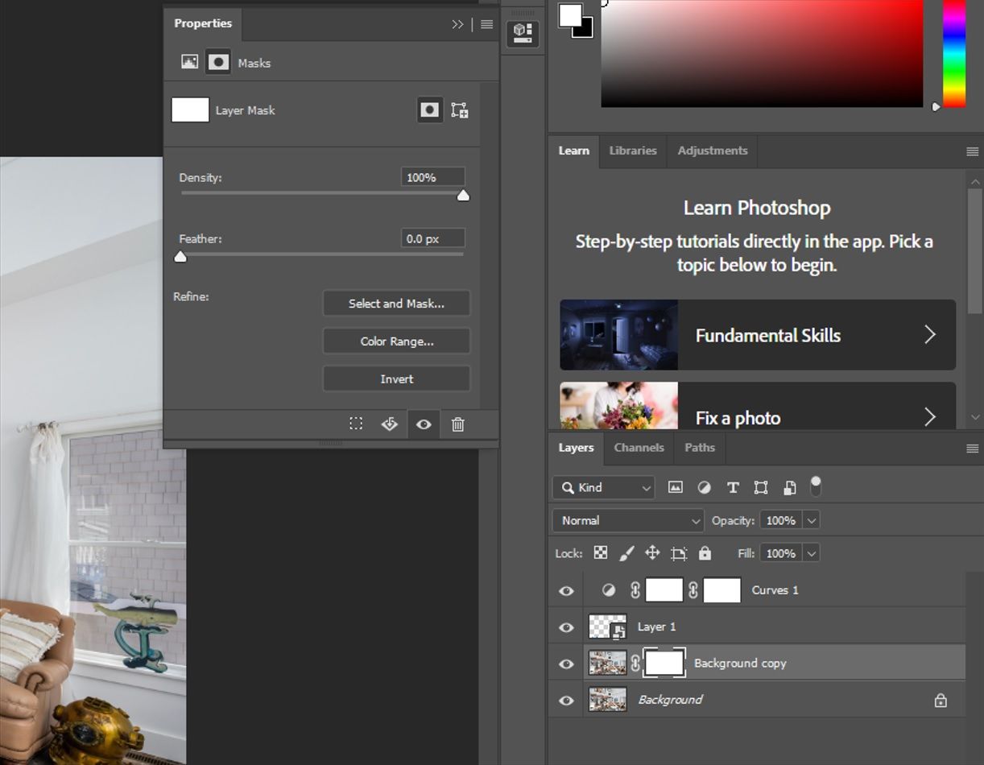The height and width of the screenshot is (765, 984).
Task: Click the Density slider handle
Action: click(x=463, y=196)
